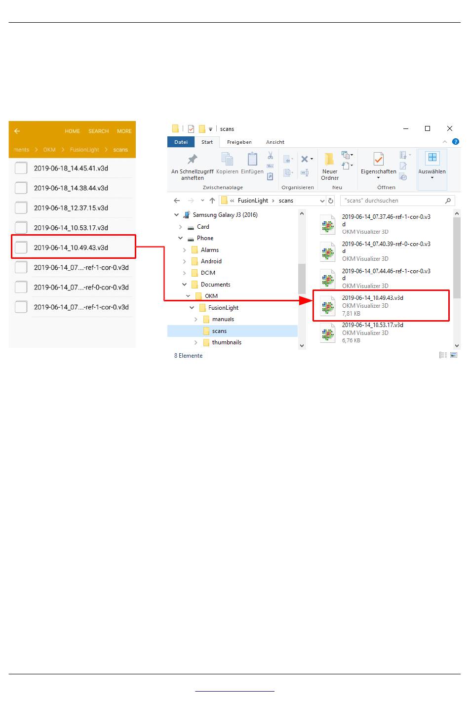
Task: Switch to large icons view in status bar
Action: pyautogui.click(x=454, y=355)
